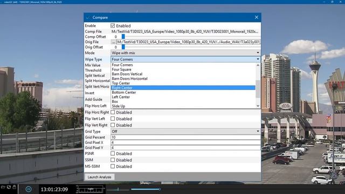Click the Grid Pixel X input field
This screenshot has width=345, height=194.
point(185,142)
